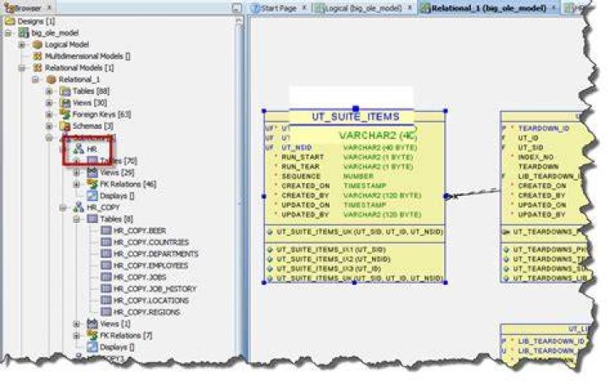Expand the Tables [88] node
Viewport: 610px width, 384px height.
point(49,92)
